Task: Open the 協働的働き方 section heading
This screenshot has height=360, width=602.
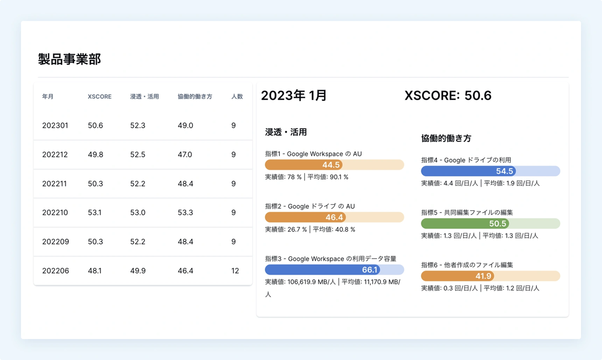Action: click(440, 138)
